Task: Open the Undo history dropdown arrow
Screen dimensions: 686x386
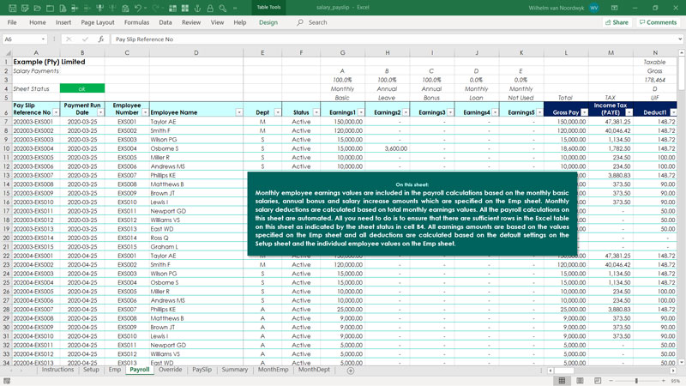Action: tap(145, 8)
